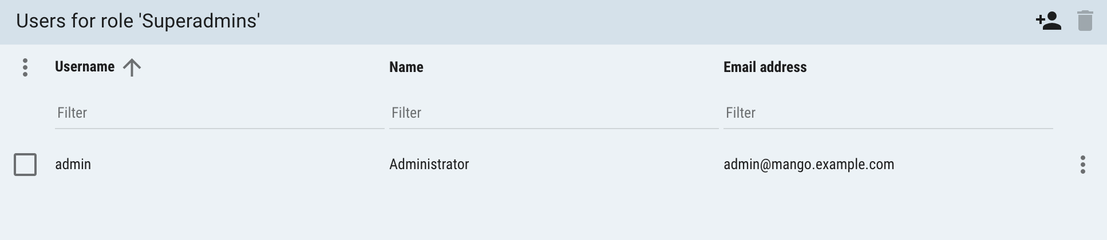The image size is (1107, 240).
Task: Click the Users for role title
Action: pyautogui.click(x=138, y=21)
